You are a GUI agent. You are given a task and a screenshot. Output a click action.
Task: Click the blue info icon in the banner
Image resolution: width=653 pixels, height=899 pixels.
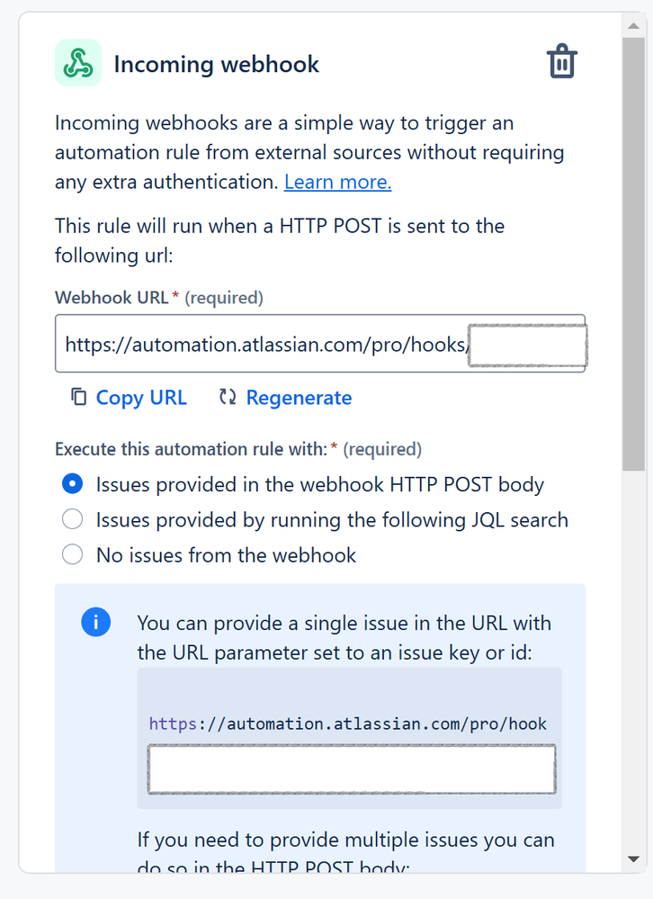click(96, 622)
